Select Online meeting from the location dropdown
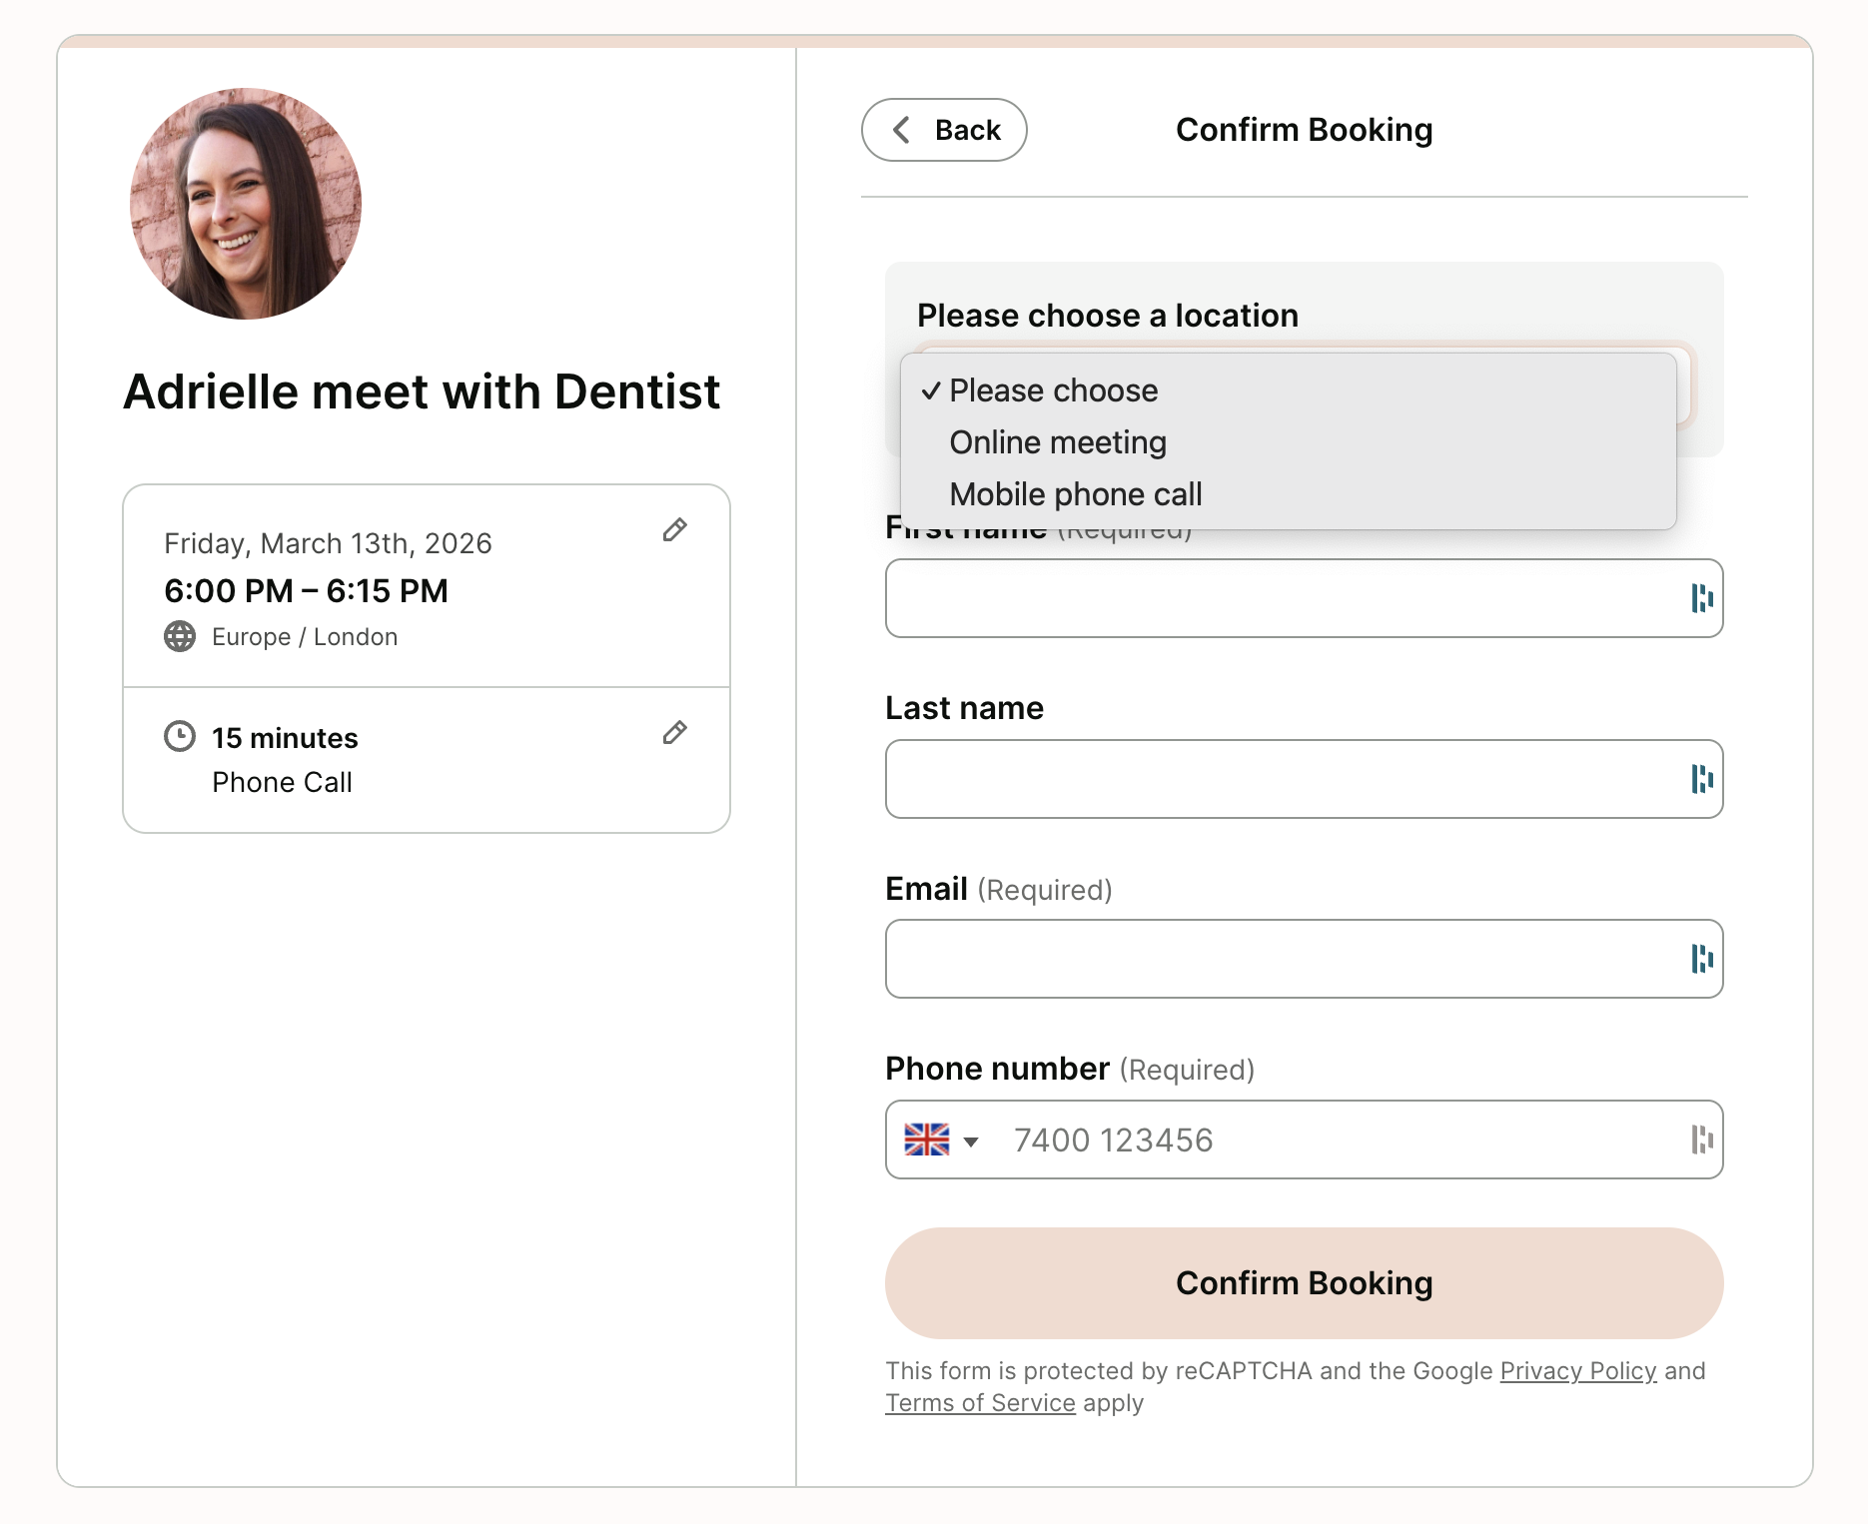 (1056, 441)
